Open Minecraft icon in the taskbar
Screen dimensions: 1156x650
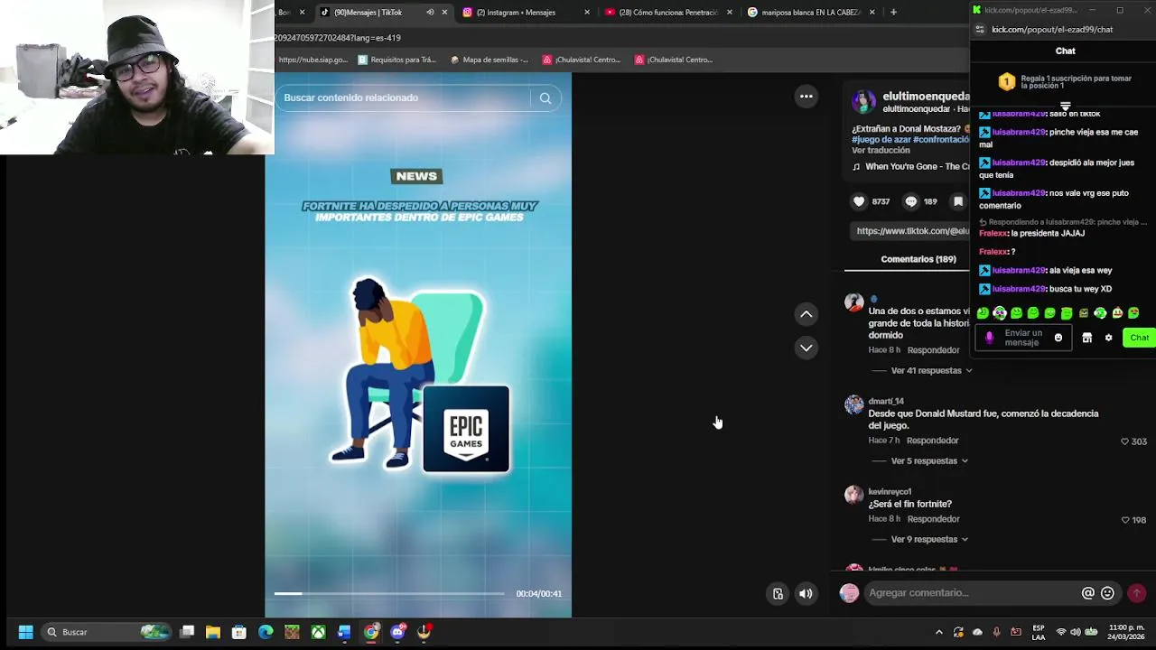click(x=292, y=632)
